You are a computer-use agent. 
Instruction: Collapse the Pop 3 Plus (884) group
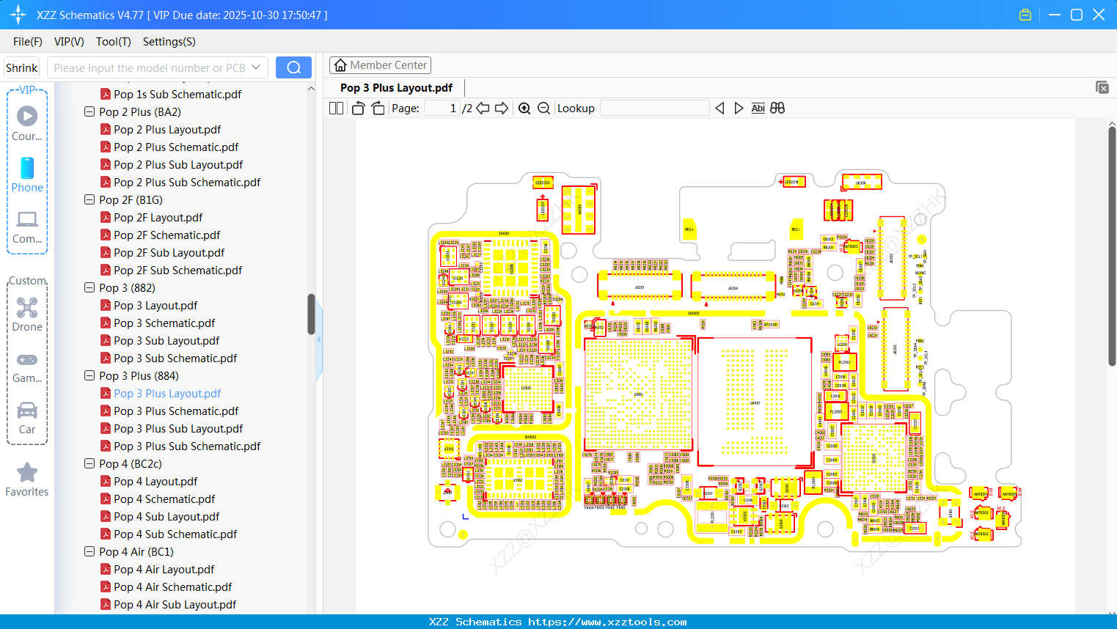click(x=89, y=375)
